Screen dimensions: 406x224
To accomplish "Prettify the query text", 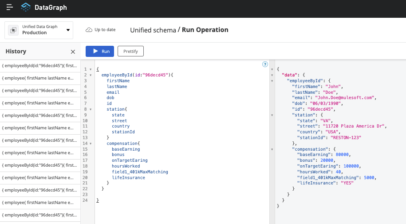I will (130, 52).
